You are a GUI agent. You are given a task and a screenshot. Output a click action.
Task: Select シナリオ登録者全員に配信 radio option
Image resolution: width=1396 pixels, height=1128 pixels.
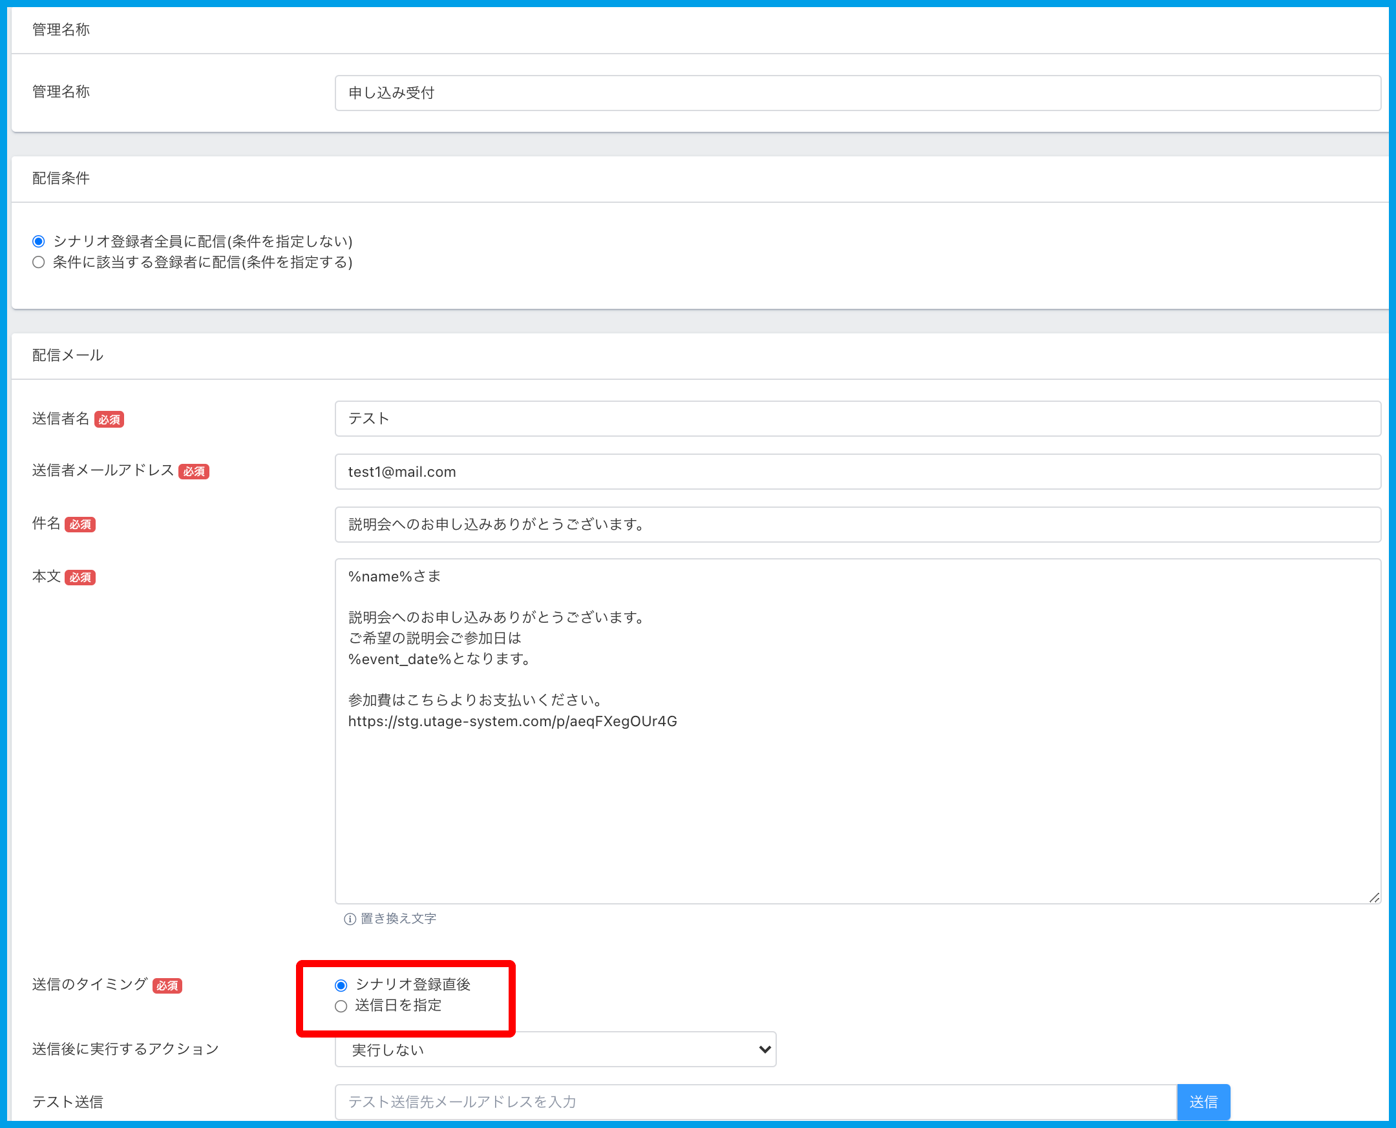click(39, 242)
